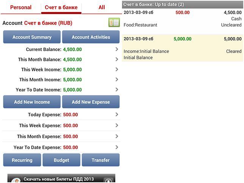Expand the Current Balance row chevron

click(117, 49)
